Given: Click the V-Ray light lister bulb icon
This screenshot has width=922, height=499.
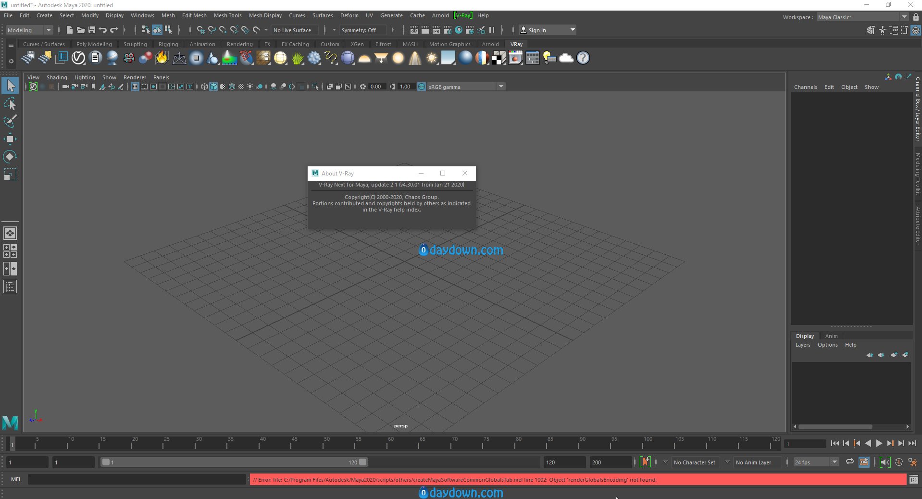Looking at the screenshot, I should pos(549,58).
